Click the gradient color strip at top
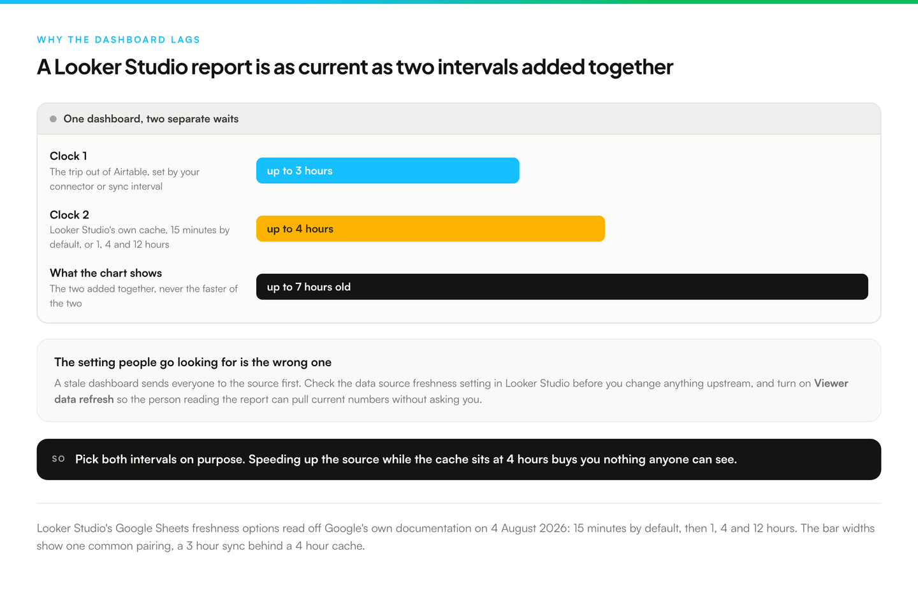This screenshot has height=591, width=918. (x=459, y=2)
